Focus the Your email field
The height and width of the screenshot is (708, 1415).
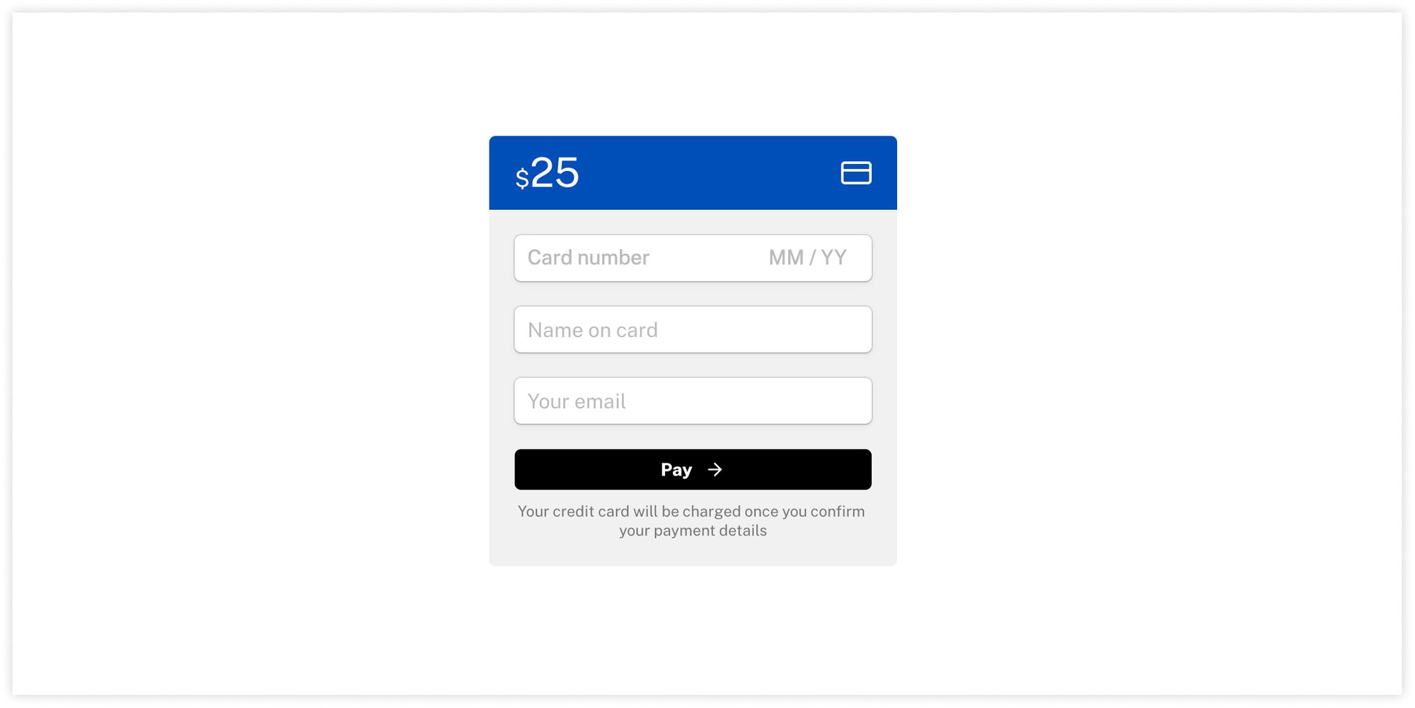point(693,401)
